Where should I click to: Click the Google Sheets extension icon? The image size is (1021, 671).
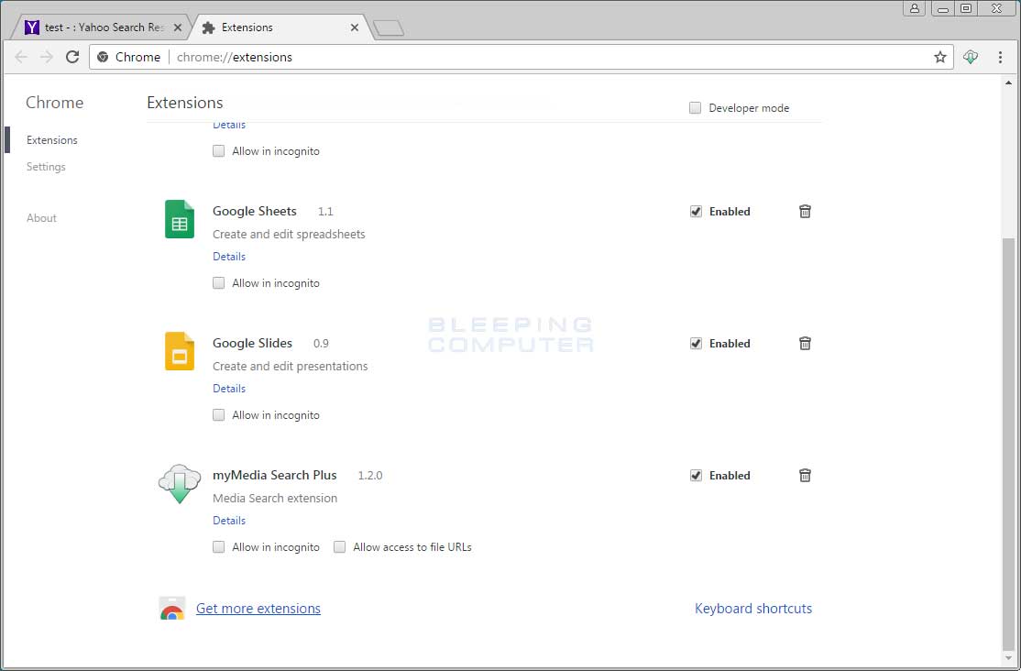click(179, 219)
